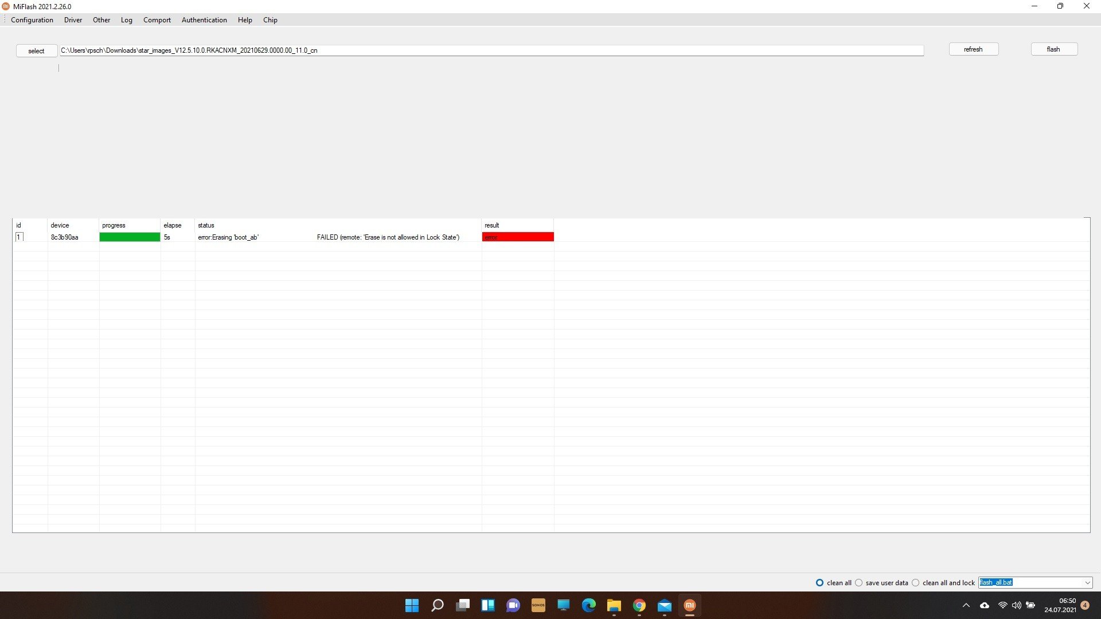Click the ROM folder path field
The width and height of the screenshot is (1101, 619).
(491, 50)
